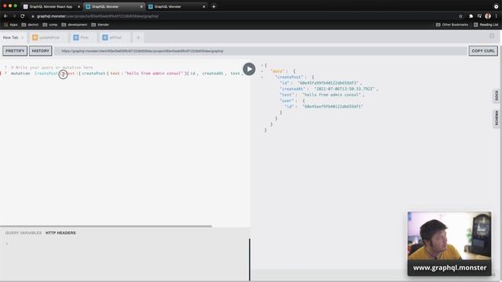Screen dimensions: 502x282
Task: Open the Chrome profile avatar
Action: (x=488, y=16)
